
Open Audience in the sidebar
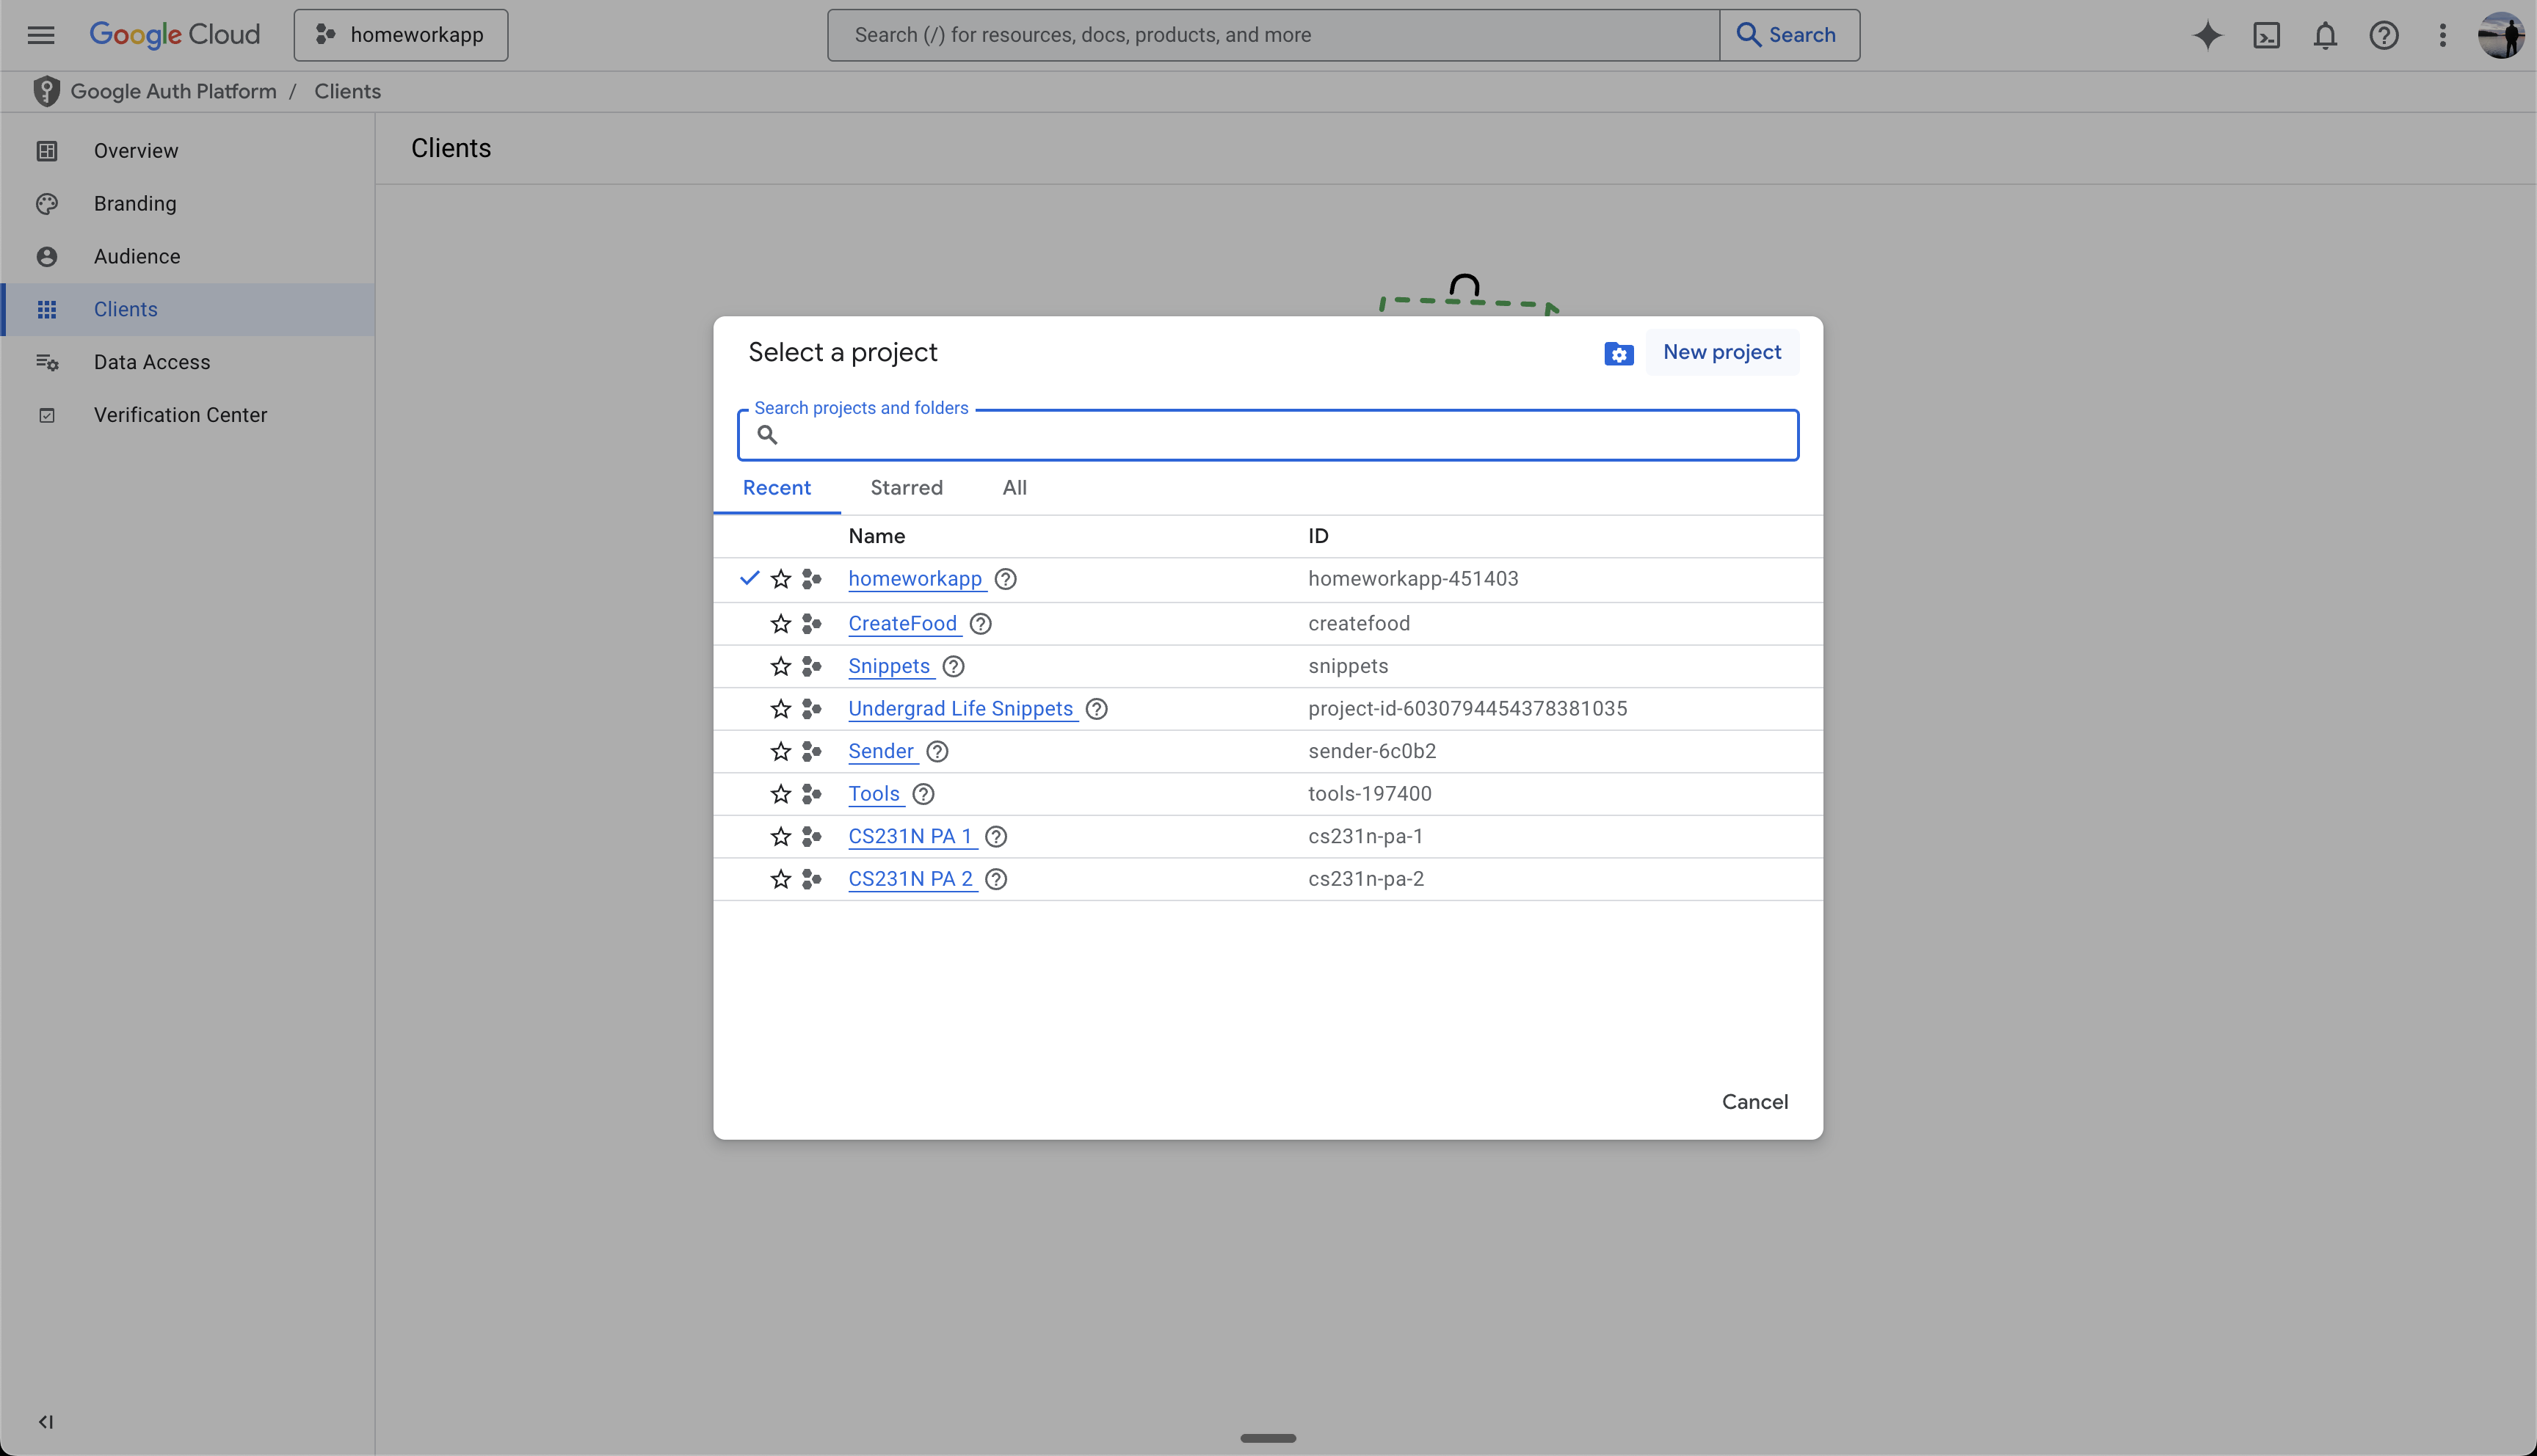pos(188,257)
